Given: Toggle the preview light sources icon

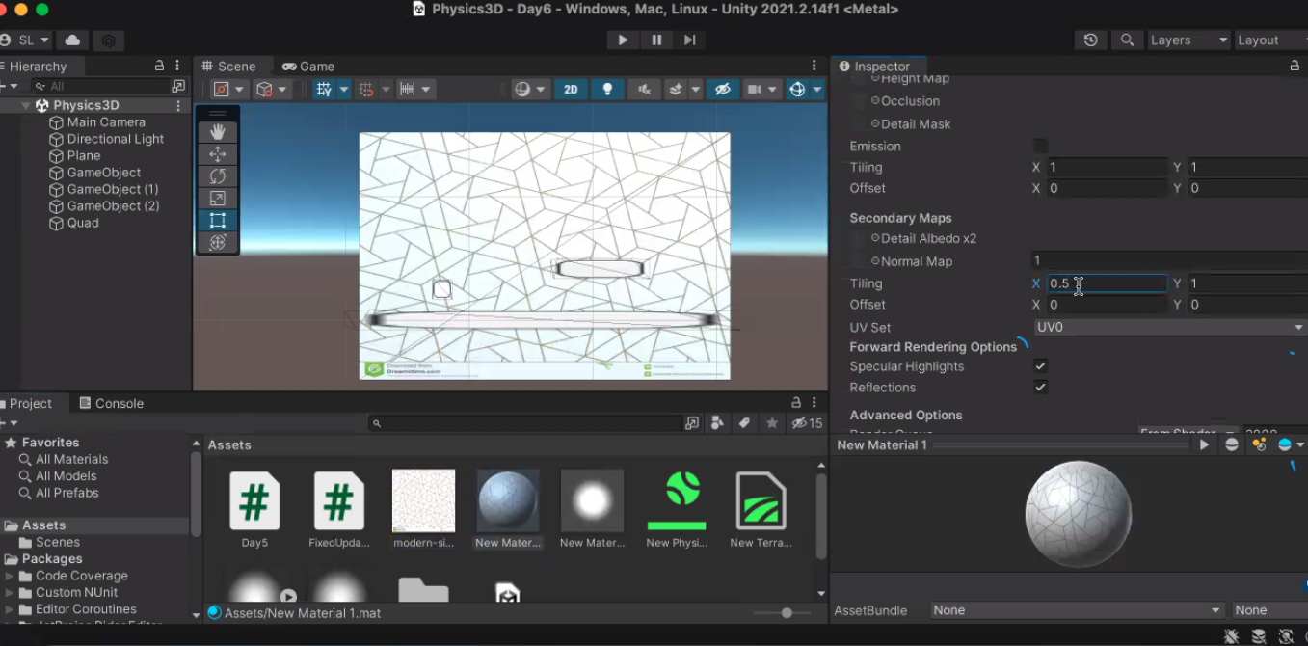Looking at the screenshot, I should 1258,444.
